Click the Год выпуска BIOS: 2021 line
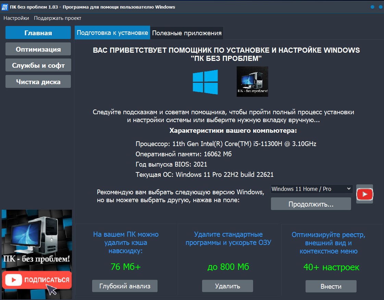Viewport: 384px width, 300px height. pos(171,164)
